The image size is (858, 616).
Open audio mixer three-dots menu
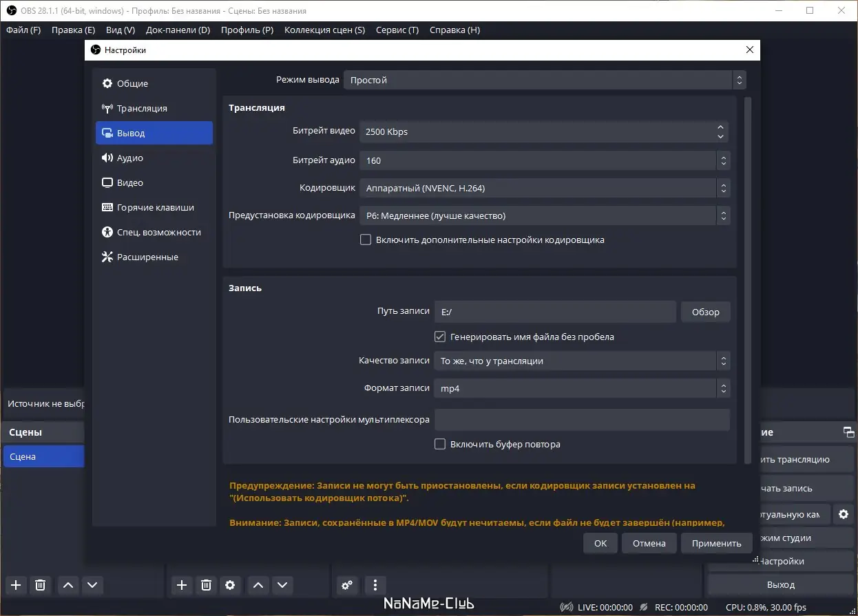(375, 585)
